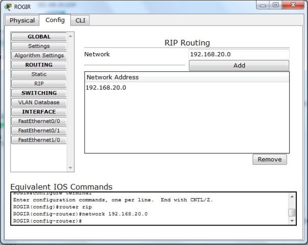This screenshot has height=245, width=308.
Task: Select 192.168.20.0 in Network Address list
Action: point(106,87)
